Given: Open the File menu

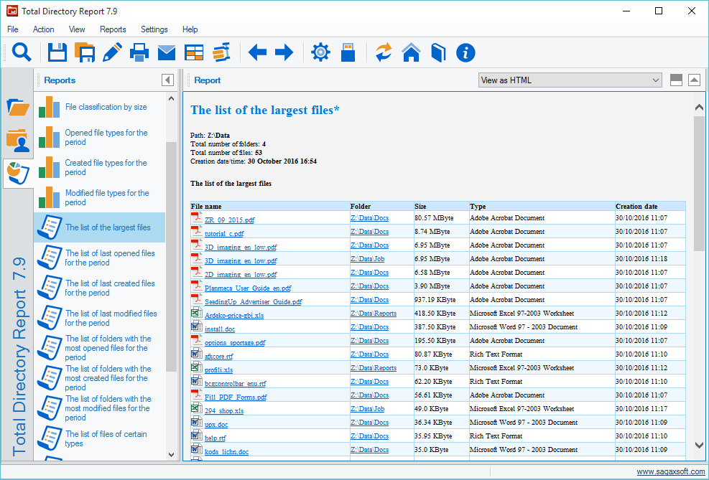Looking at the screenshot, I should [x=13, y=29].
